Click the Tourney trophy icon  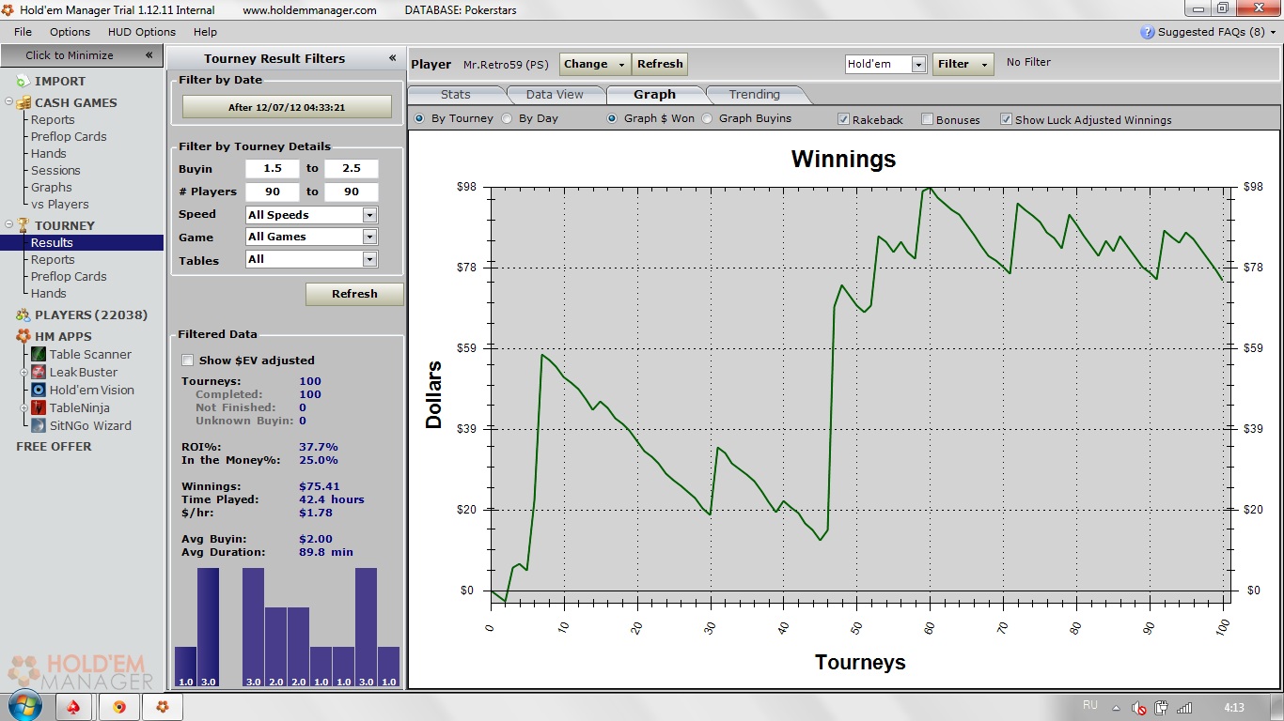(x=23, y=225)
